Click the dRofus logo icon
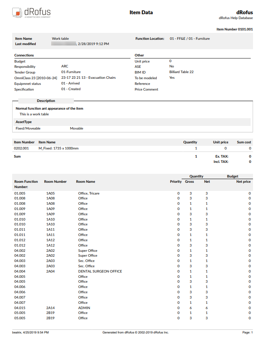This screenshot has width=264, height=342. tap(17, 13)
